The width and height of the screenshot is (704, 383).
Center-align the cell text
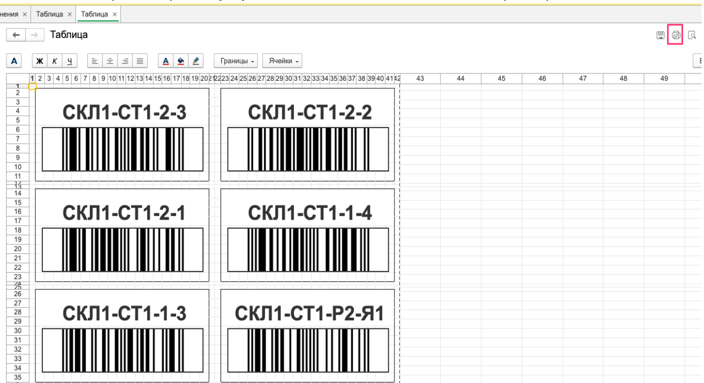[110, 61]
